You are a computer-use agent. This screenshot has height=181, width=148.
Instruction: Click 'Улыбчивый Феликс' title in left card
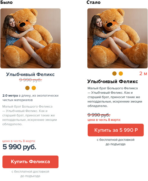pyautogui.click(x=30, y=74)
